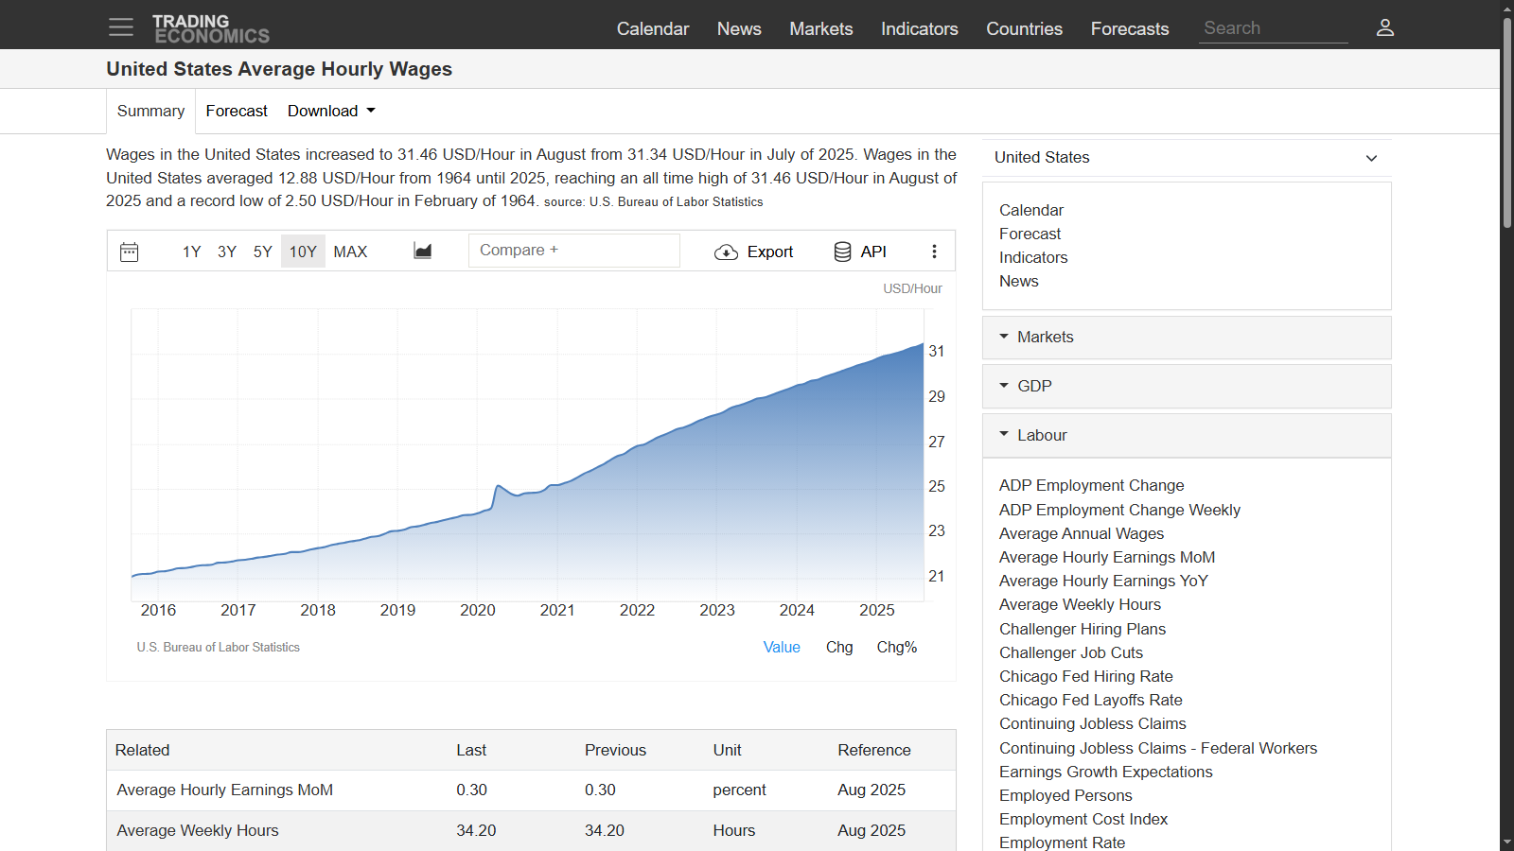Click U.S. Bureau of Labor Statistics chart source
The width and height of the screenshot is (1514, 851).
218,647
